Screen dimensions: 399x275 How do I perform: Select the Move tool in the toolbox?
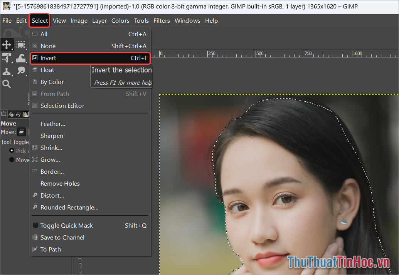pyautogui.click(x=7, y=45)
